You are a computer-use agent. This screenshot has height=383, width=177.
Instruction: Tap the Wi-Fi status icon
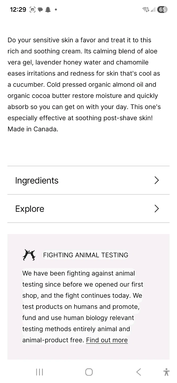(x=146, y=10)
